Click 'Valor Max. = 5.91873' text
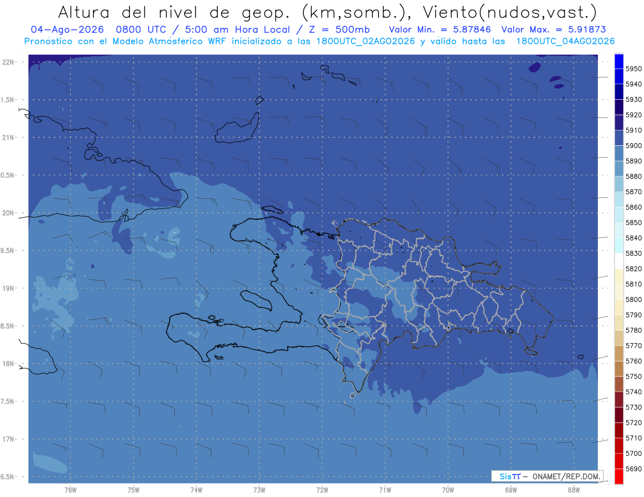 tap(553, 29)
